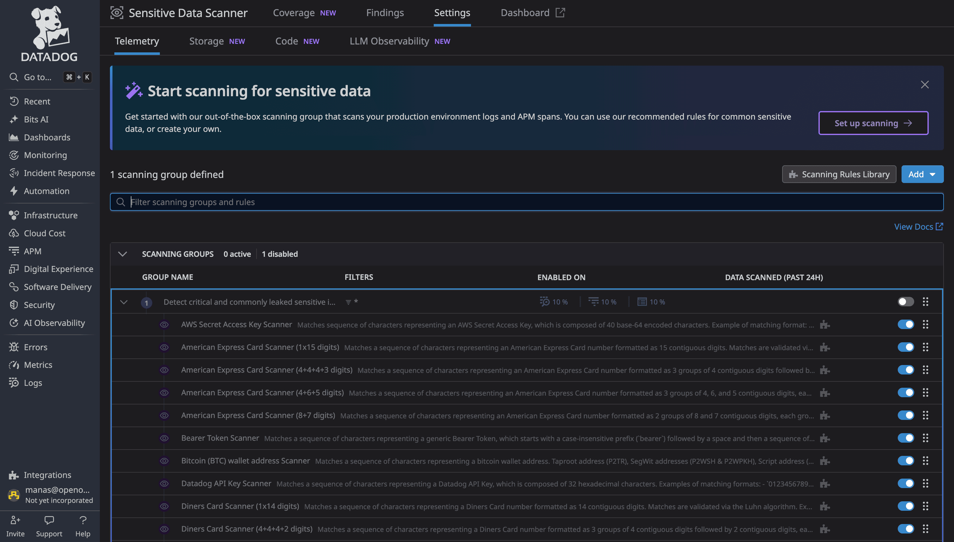This screenshot has height=542, width=954.
Task: Open the Add dropdown
Action: pyautogui.click(x=922, y=174)
